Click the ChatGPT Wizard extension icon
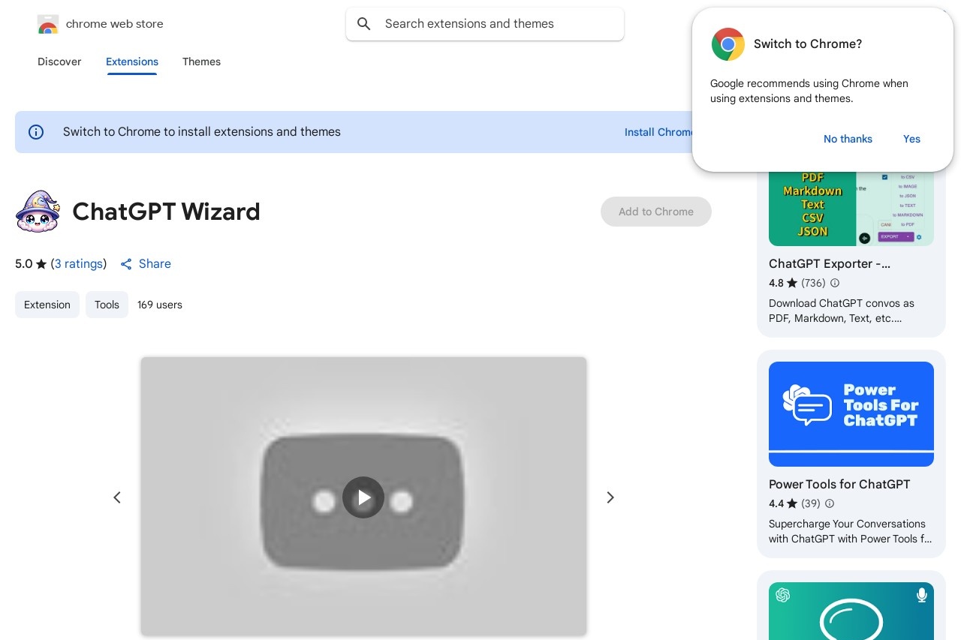961x640 pixels. click(x=38, y=212)
